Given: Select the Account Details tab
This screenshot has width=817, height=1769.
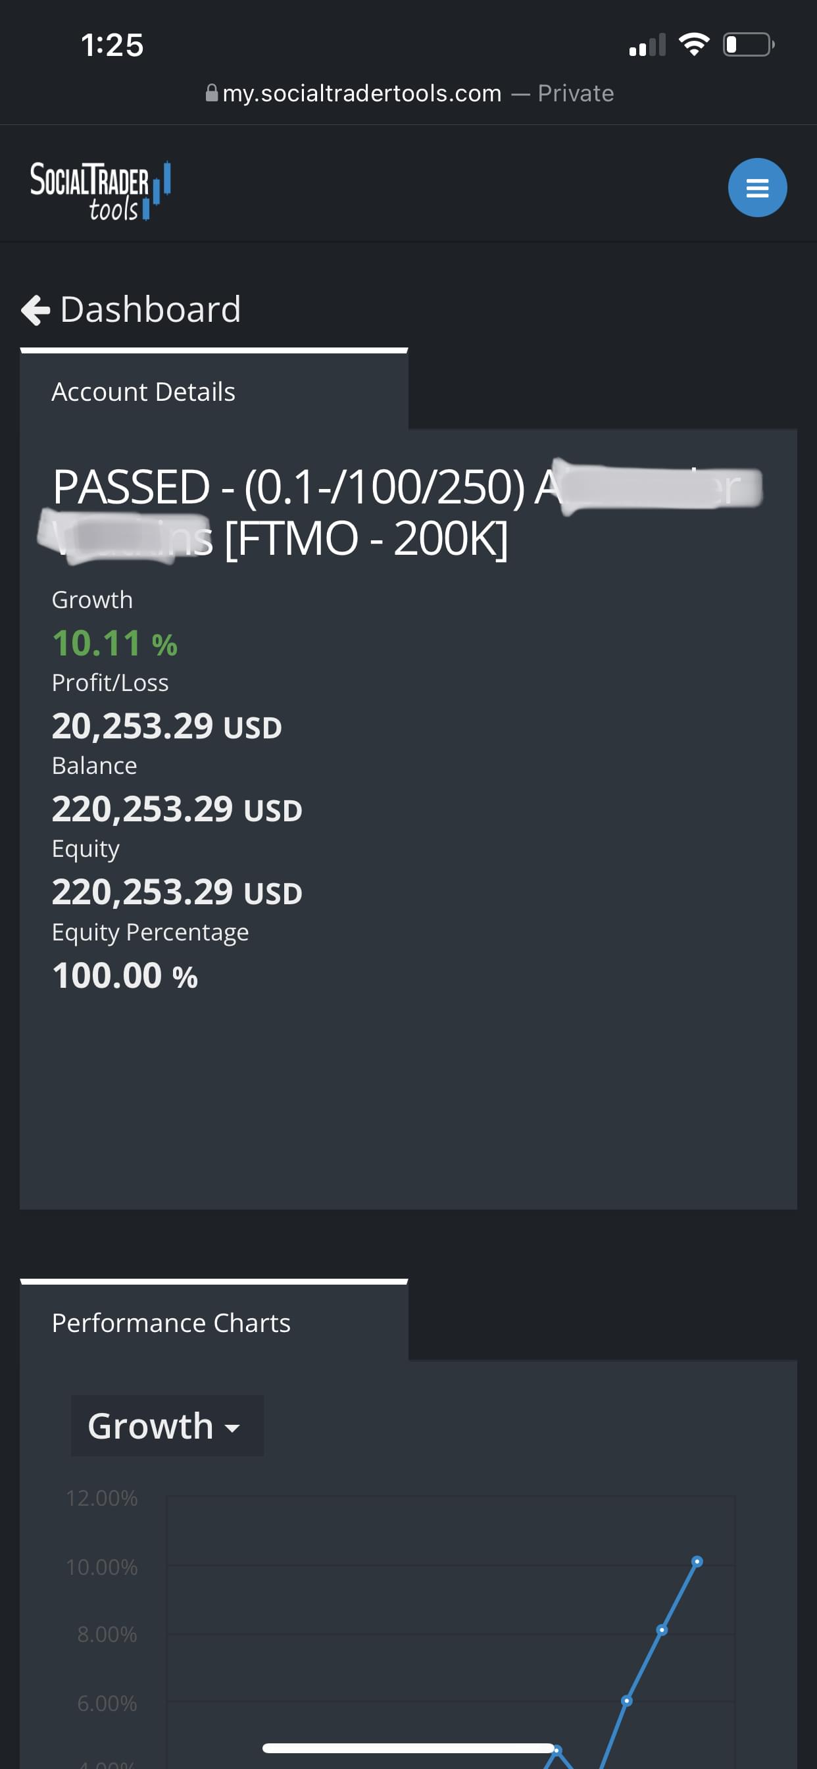Looking at the screenshot, I should tap(143, 392).
